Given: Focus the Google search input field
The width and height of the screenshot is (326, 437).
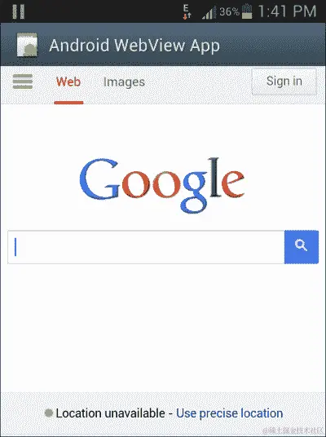Looking at the screenshot, I should click(146, 247).
